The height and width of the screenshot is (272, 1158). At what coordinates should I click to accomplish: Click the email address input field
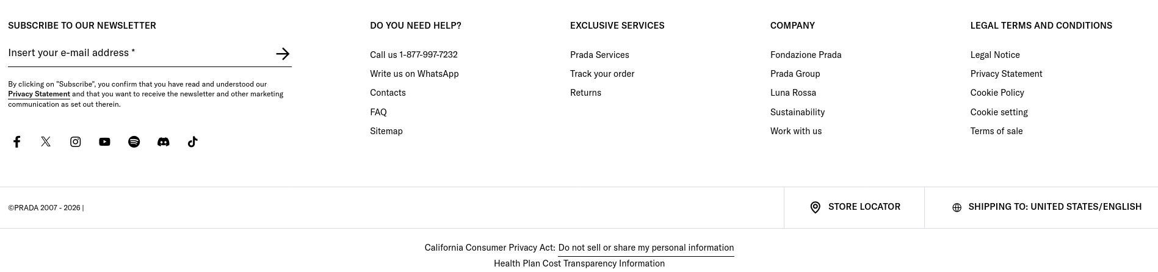(137, 53)
